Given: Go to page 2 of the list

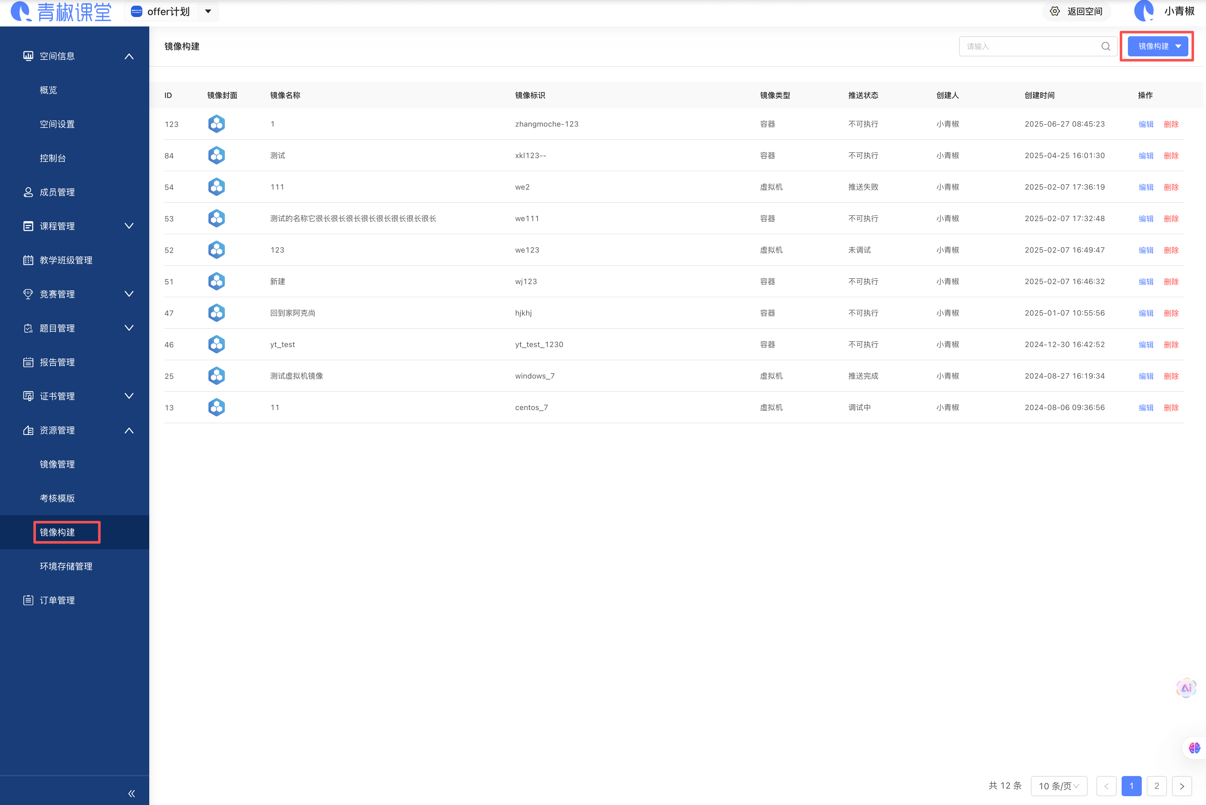Looking at the screenshot, I should (x=1156, y=786).
